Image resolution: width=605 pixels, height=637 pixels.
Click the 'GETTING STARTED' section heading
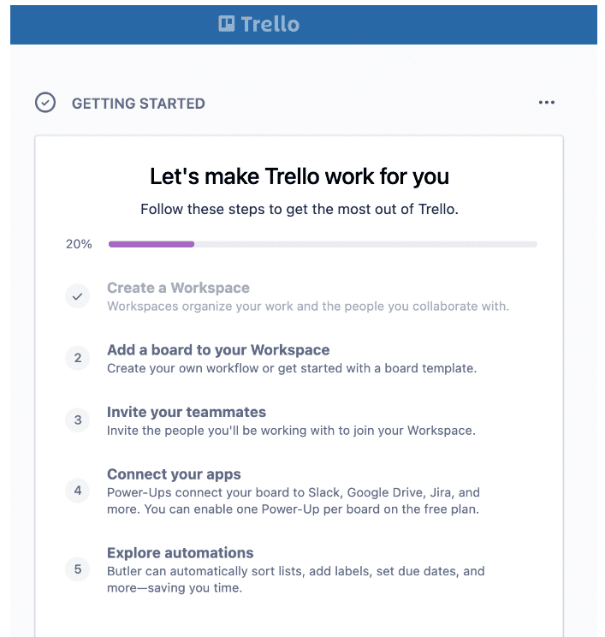139,104
